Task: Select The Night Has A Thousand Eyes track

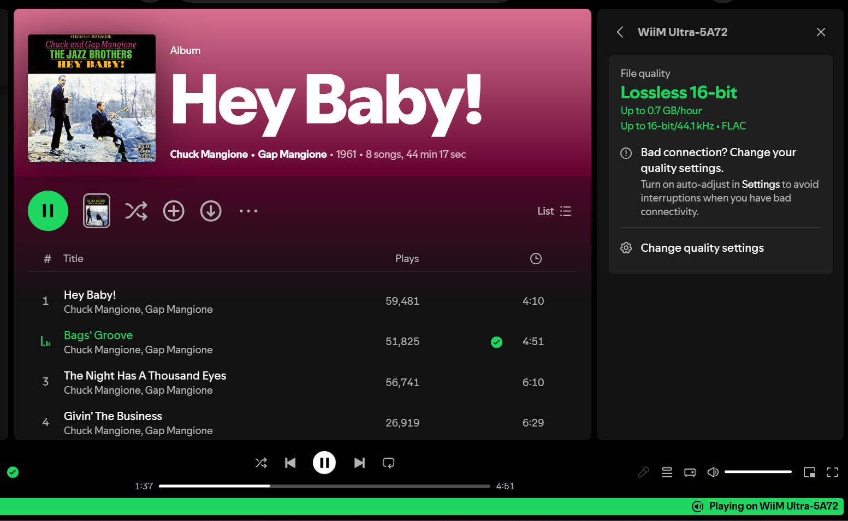Action: pyautogui.click(x=145, y=376)
